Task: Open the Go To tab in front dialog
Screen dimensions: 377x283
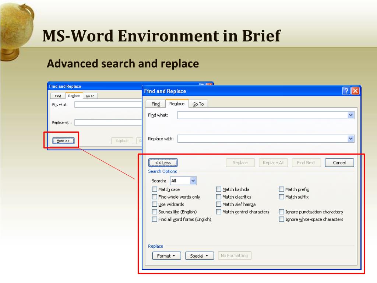Action: tap(198, 104)
